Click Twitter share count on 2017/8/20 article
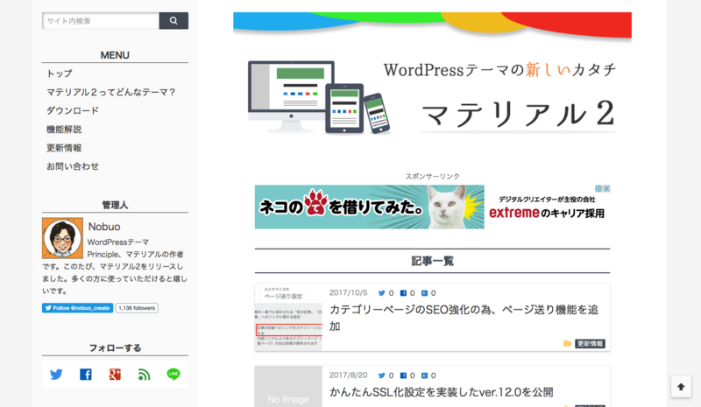The height and width of the screenshot is (407, 701). click(x=386, y=375)
